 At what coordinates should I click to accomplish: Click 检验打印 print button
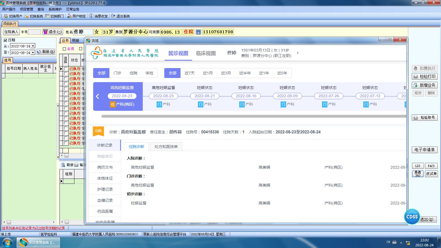click(425, 76)
